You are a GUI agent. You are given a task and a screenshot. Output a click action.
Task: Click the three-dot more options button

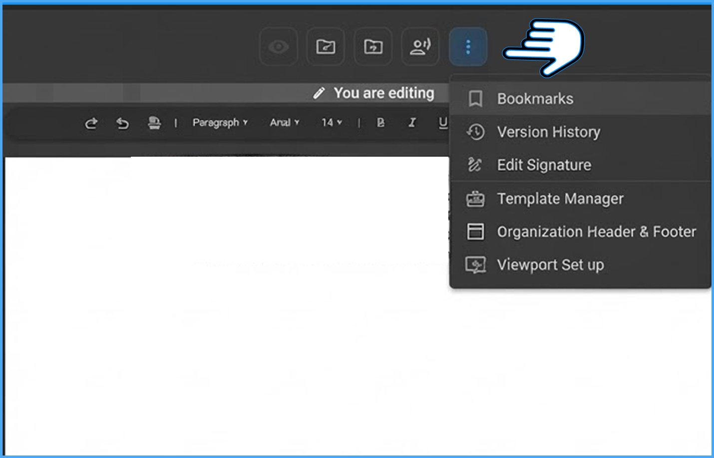[x=468, y=47]
